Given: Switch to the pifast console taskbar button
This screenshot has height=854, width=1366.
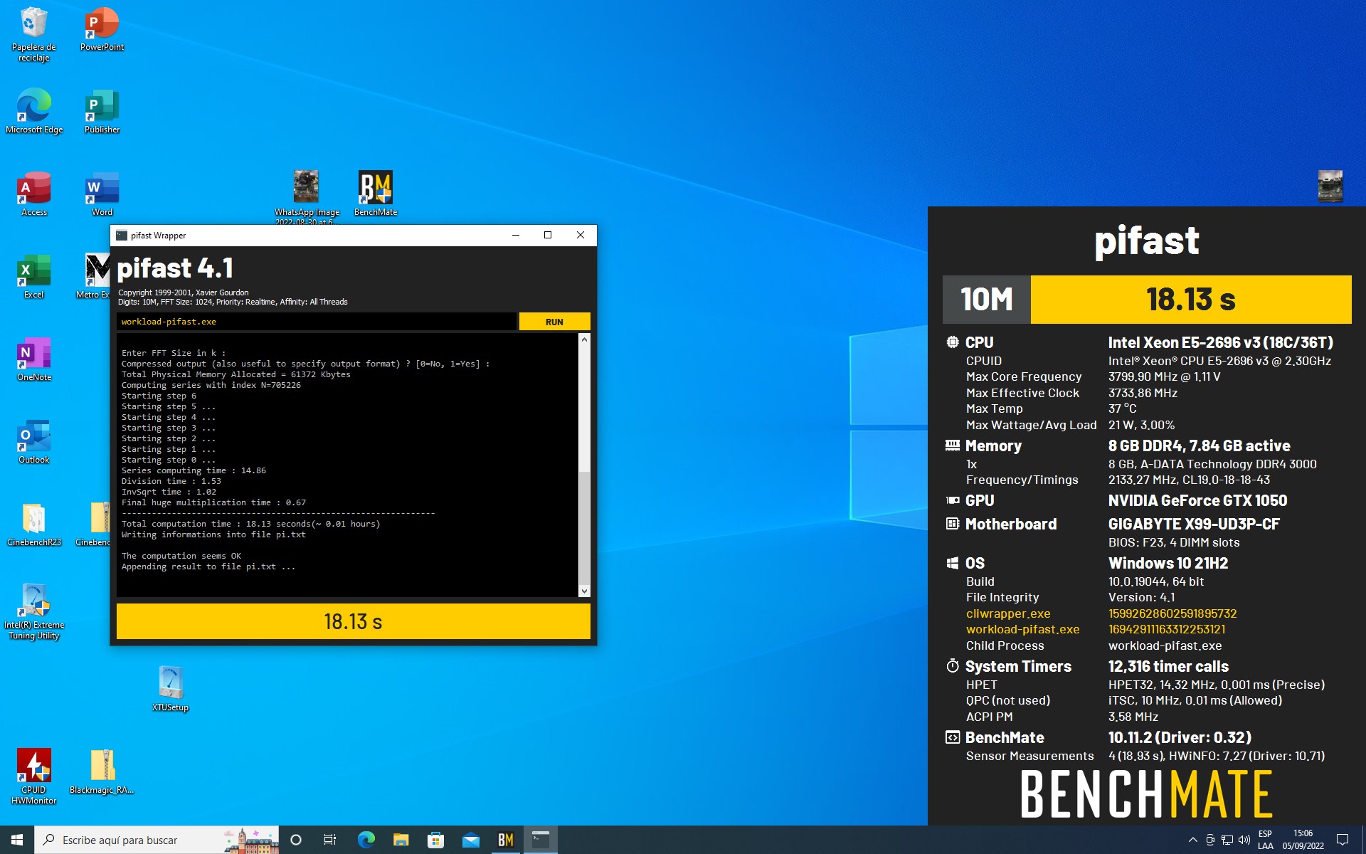Looking at the screenshot, I should tap(541, 840).
